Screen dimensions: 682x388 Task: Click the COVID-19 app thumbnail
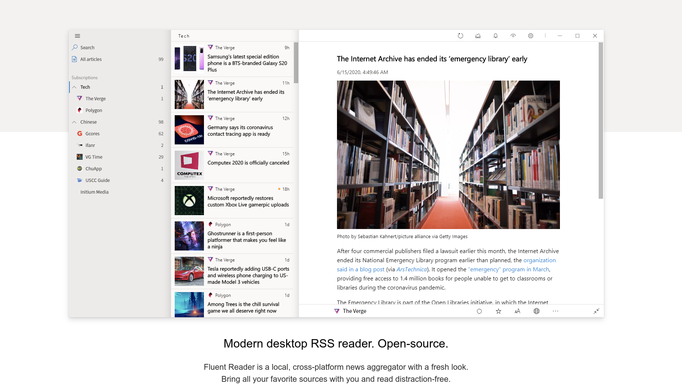click(x=189, y=130)
